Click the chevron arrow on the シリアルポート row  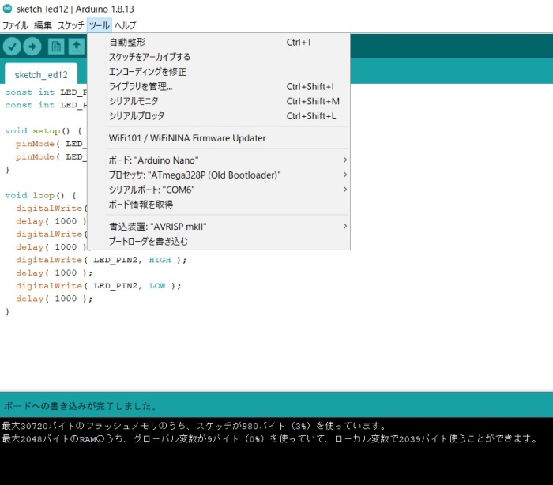pyautogui.click(x=345, y=190)
